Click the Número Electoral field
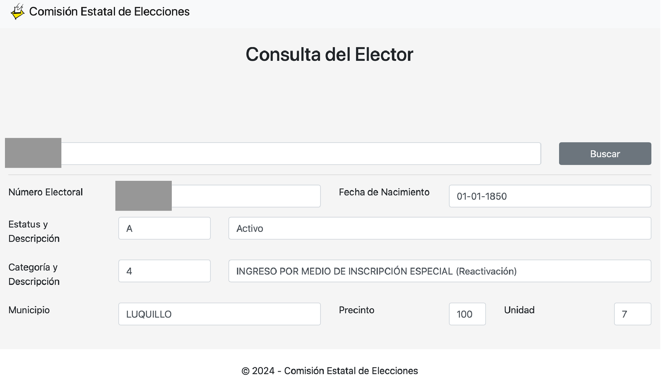664x385 pixels. (x=245, y=196)
